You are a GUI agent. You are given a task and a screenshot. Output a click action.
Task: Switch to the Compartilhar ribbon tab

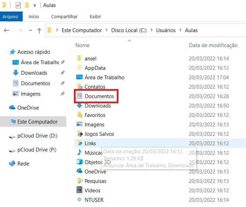click(64, 16)
